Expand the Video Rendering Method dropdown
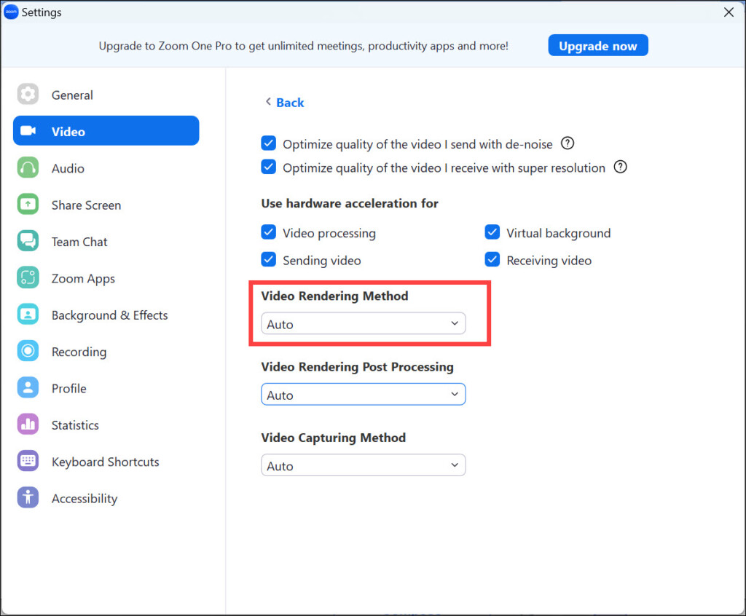Viewport: 746px width, 616px height. [363, 324]
